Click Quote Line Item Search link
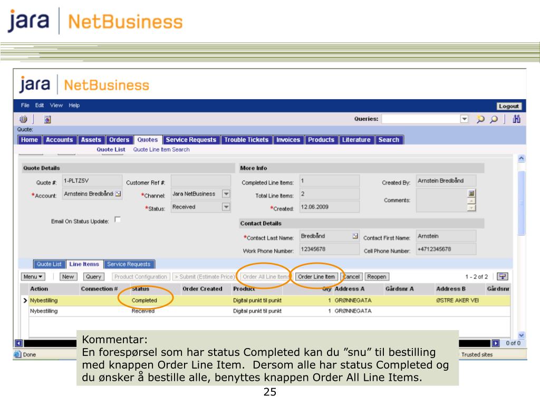 click(161, 149)
